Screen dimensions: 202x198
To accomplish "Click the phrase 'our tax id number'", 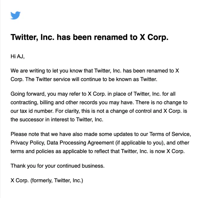I will (32, 111).
